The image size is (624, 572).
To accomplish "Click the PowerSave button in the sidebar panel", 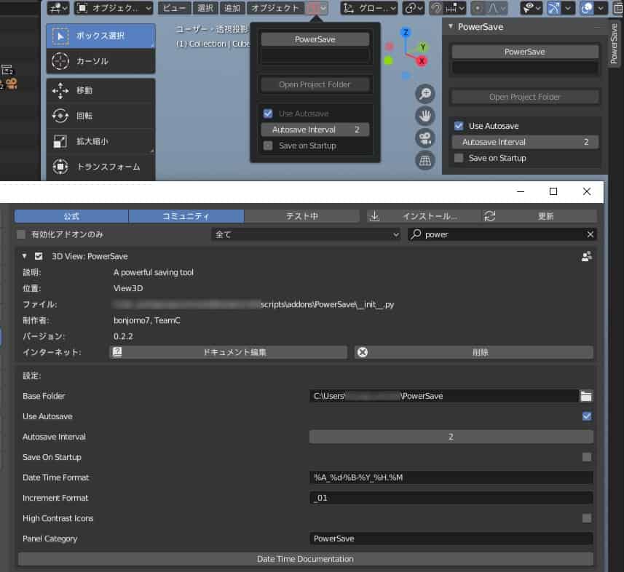I will coord(525,52).
